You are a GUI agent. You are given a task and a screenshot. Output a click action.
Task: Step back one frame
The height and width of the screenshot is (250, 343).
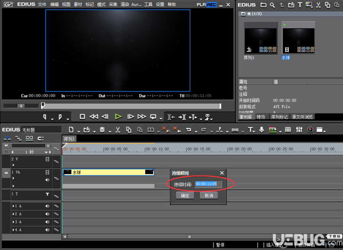(x=105, y=117)
